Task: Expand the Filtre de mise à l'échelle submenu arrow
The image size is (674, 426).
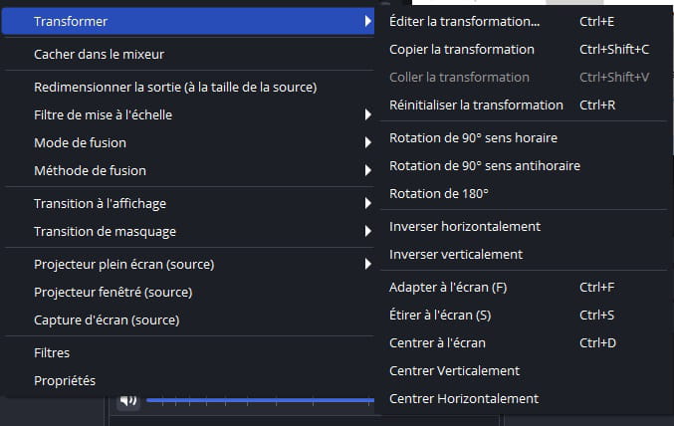Action: (367, 114)
